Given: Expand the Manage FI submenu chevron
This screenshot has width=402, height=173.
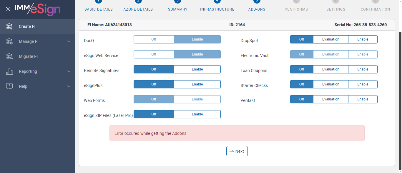Looking at the screenshot, I should pyautogui.click(x=69, y=41).
